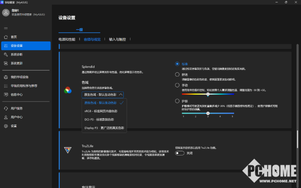Click the apps grid icon for 华硕应用程序与推荐
Screen dimensions: 301x188
tap(6, 86)
